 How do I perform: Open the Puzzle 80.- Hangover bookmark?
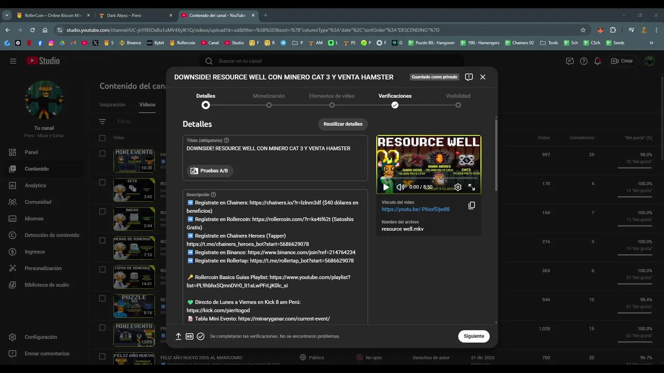click(x=432, y=43)
